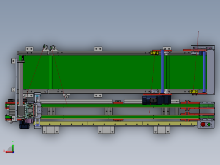Viewport: 220px width, 165px height.
Task: Click the green Y axis of the orientation triad
Action: tap(13, 148)
